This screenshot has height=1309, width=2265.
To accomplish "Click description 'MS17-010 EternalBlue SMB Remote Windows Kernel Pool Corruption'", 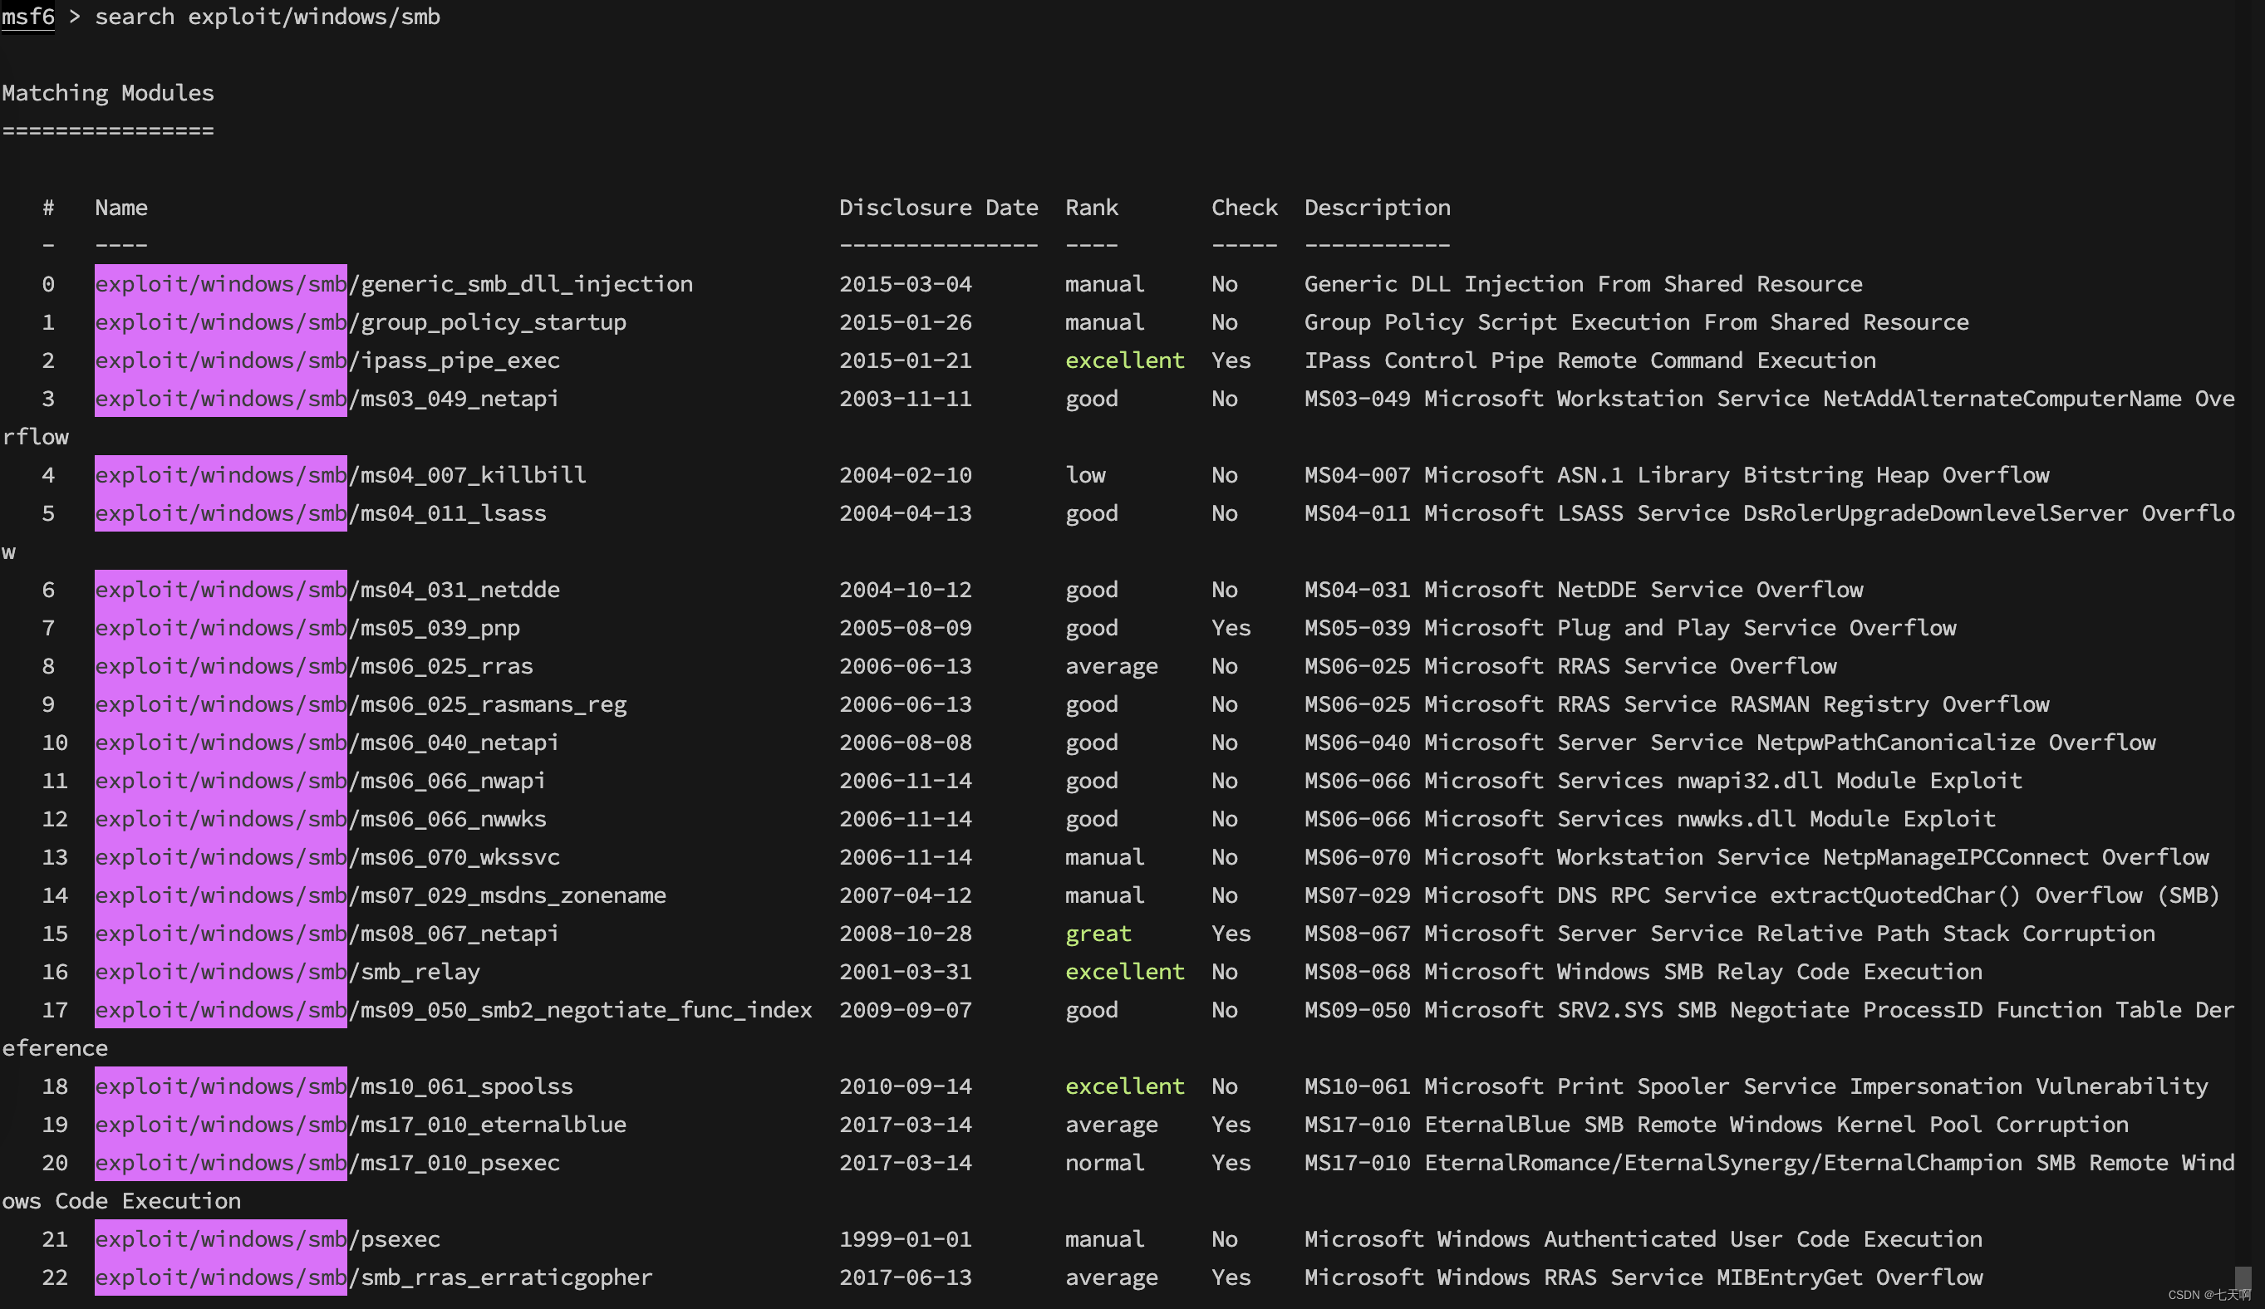I will [x=1717, y=1124].
